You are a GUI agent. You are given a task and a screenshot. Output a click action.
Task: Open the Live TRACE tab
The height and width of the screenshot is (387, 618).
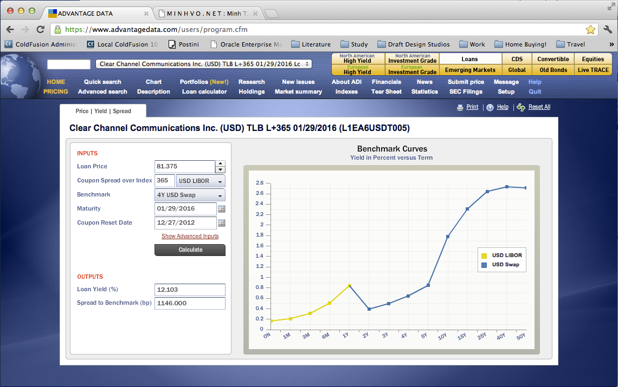593,70
